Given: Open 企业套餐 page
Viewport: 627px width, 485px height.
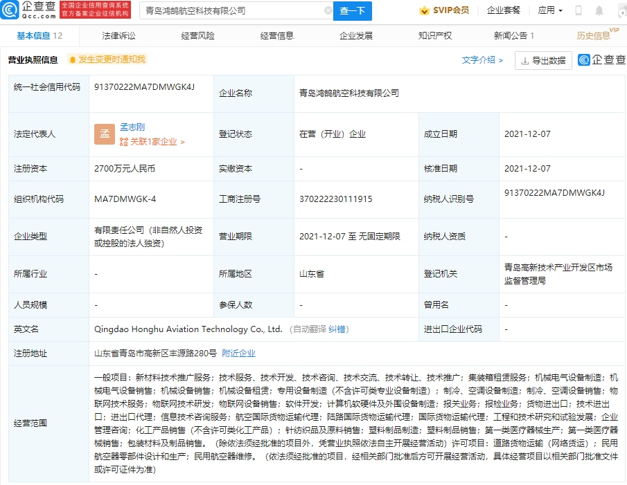Looking at the screenshot, I should pos(504,10).
